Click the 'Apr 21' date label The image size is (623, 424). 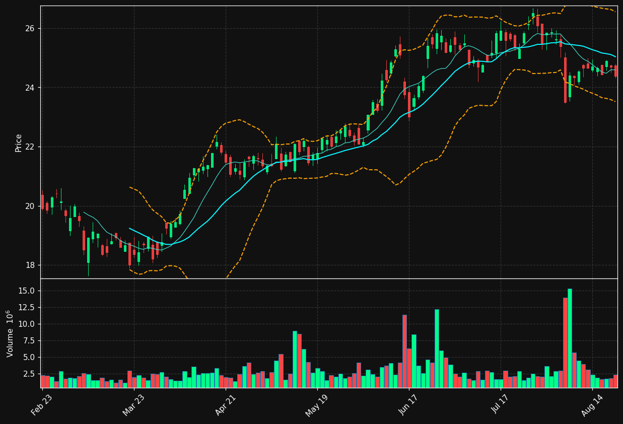coord(226,405)
